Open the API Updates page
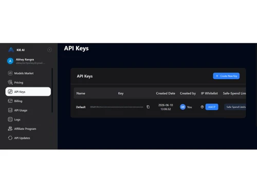Screen dimensions: 257x193 coord(28,138)
